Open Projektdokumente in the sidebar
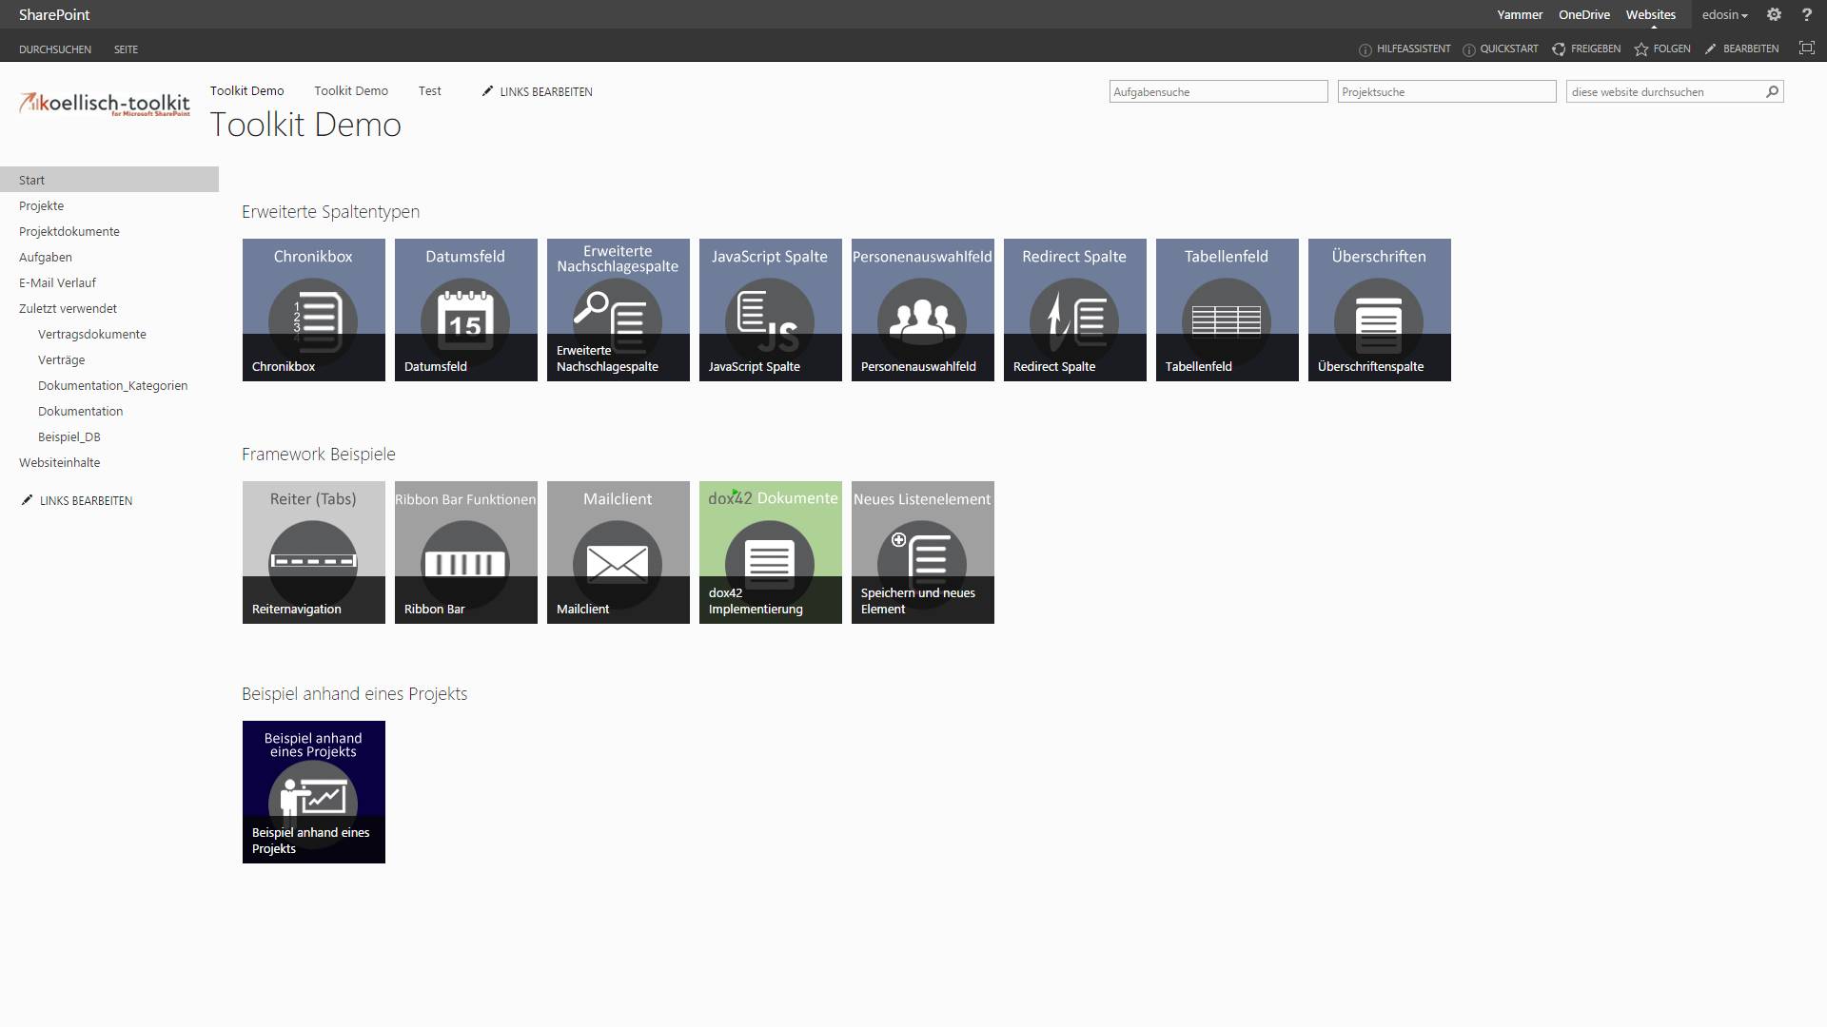The image size is (1827, 1027). coord(69,231)
